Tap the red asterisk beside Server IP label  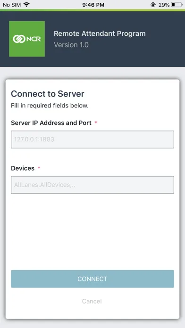point(96,123)
